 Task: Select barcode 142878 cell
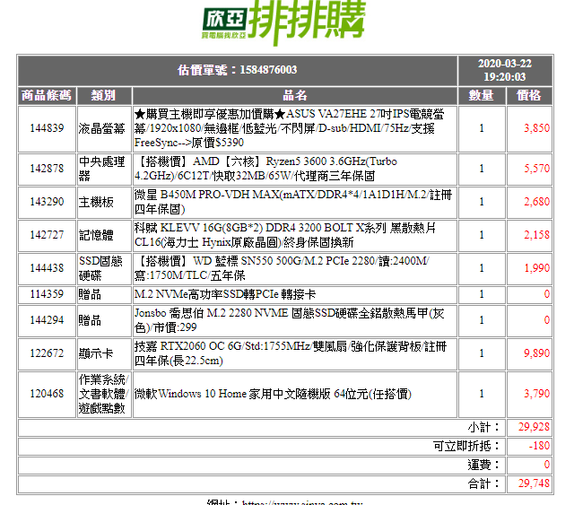click(x=47, y=169)
